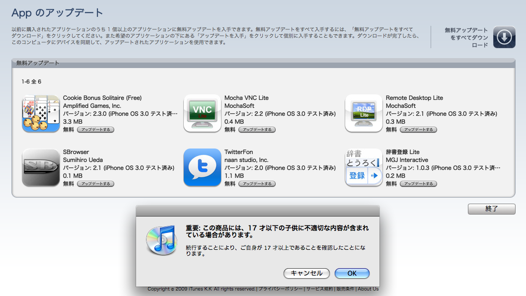The width and height of the screenshot is (526, 296).
Task: Click the 重要 warning heading in dialog
Action: [x=277, y=231]
